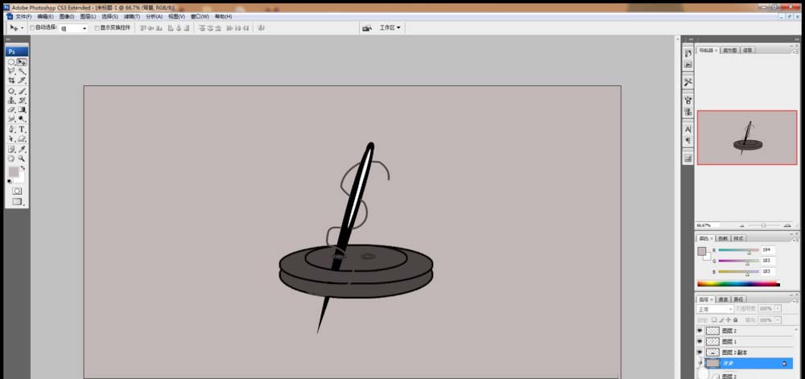
Task: Select the Spot Healing Brush tool
Action: (x=10, y=91)
